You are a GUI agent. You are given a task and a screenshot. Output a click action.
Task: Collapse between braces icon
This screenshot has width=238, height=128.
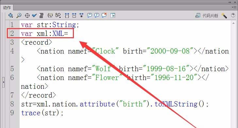tap(67, 15)
